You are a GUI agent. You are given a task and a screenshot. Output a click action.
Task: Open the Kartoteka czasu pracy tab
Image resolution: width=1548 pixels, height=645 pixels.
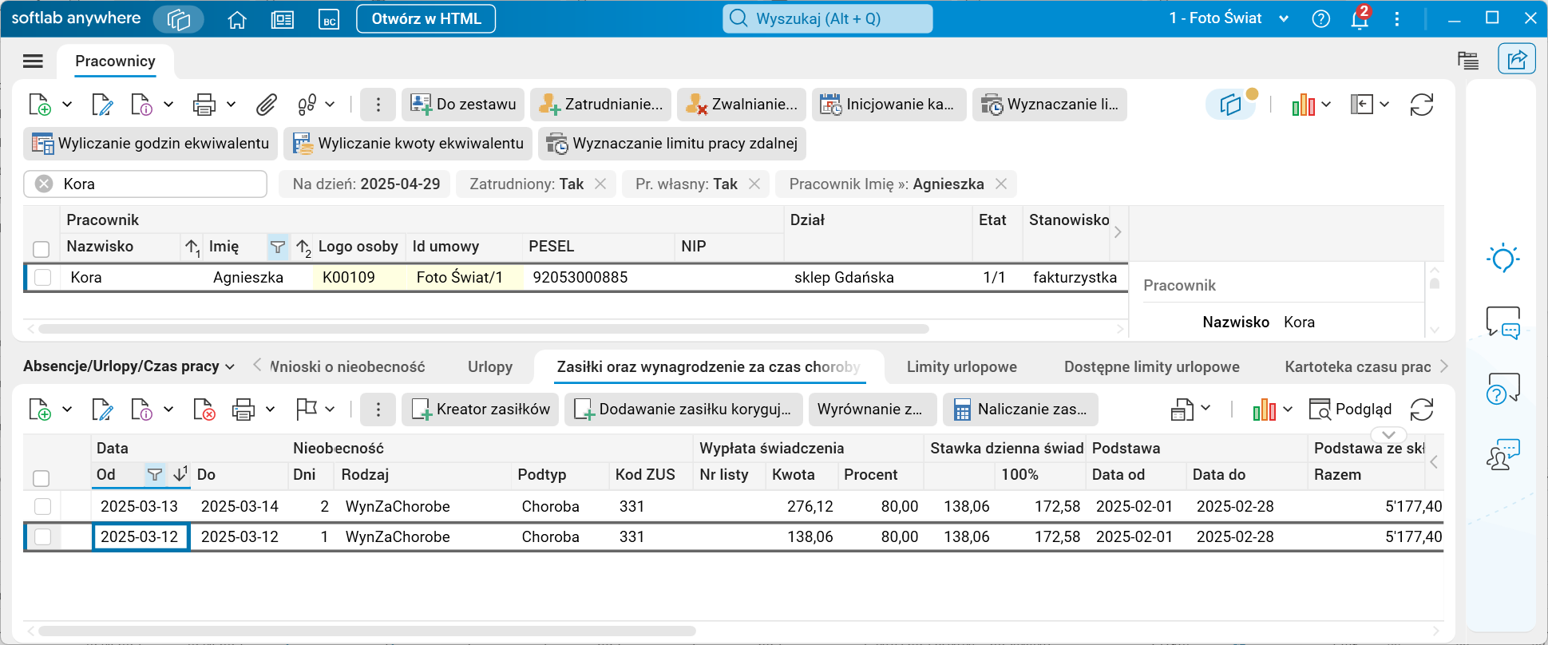coord(1357,366)
